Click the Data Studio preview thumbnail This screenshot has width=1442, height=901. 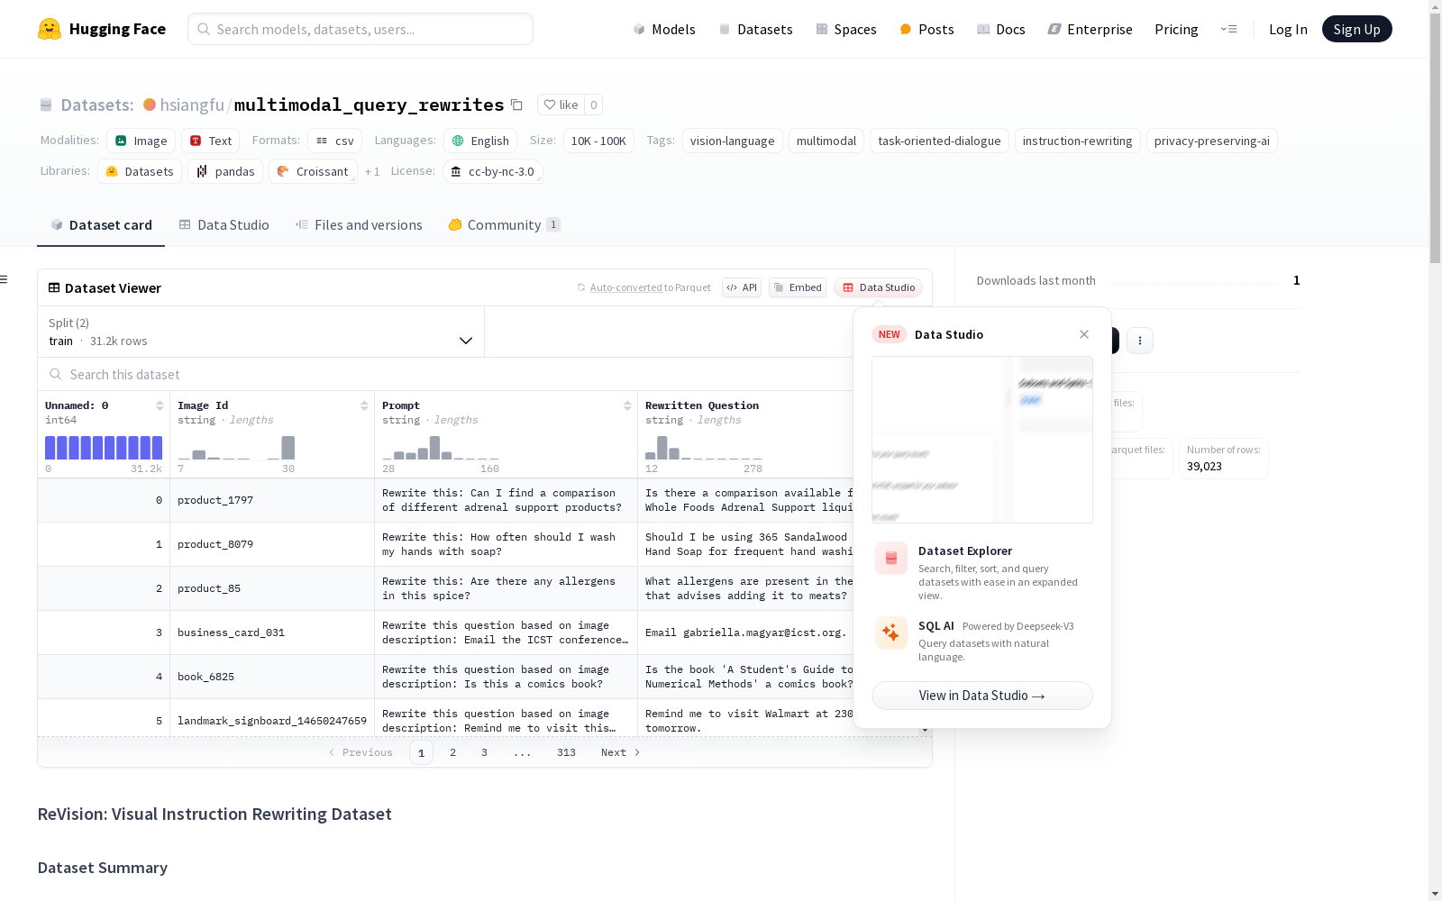click(982, 440)
